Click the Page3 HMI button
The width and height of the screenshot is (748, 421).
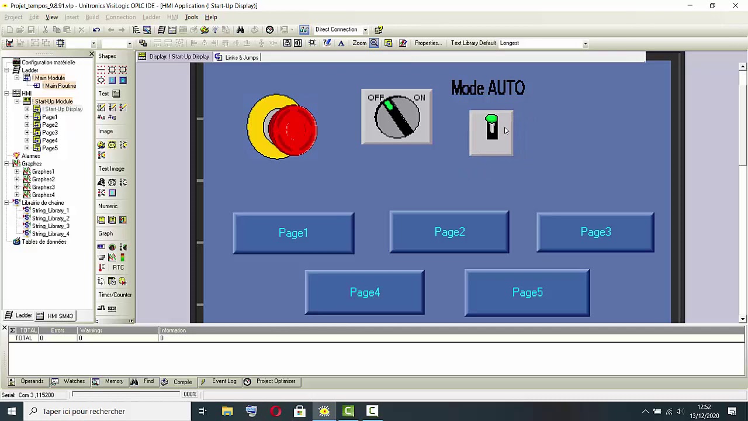coord(595,232)
